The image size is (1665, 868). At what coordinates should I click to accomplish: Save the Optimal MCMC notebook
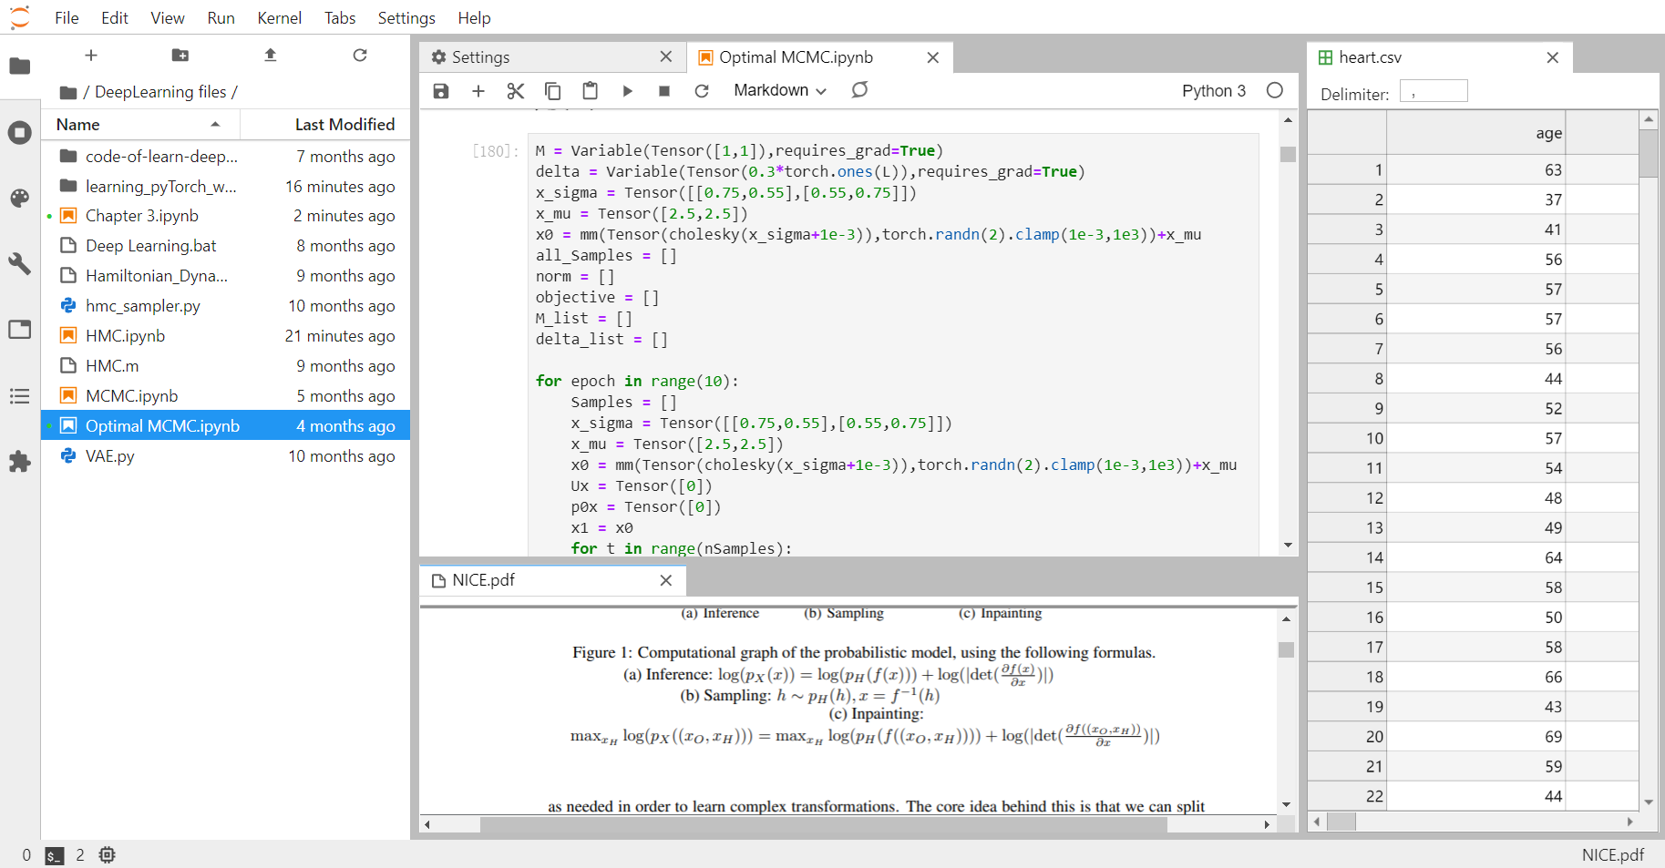click(x=440, y=90)
